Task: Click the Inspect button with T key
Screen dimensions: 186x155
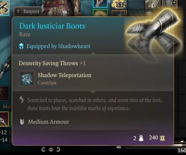Action: (x=28, y=12)
